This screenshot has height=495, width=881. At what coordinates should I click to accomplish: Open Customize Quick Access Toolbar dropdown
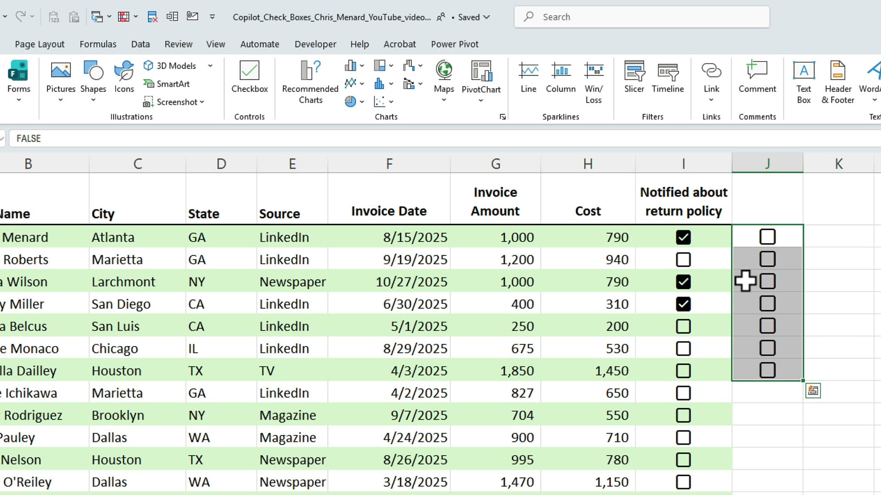(x=212, y=17)
